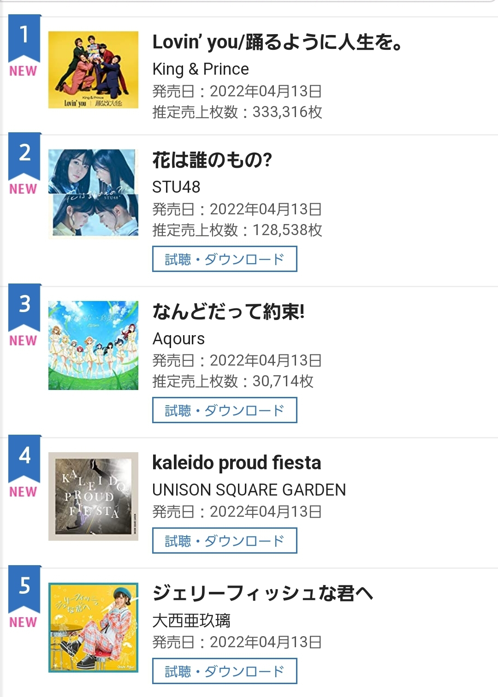498x697 pixels.
Task: Select the rank 1 ribbon badge
Action: (24, 39)
